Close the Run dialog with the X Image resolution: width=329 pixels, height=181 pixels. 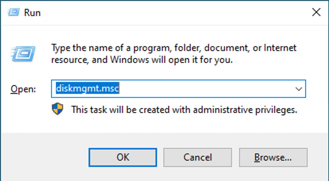tap(316, 12)
